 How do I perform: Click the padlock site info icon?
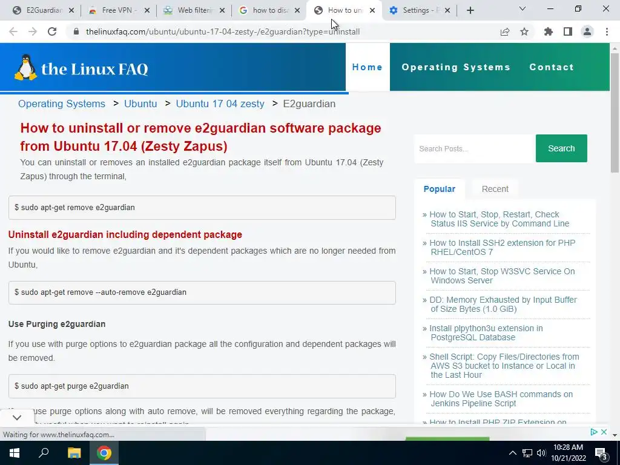pyautogui.click(x=76, y=31)
